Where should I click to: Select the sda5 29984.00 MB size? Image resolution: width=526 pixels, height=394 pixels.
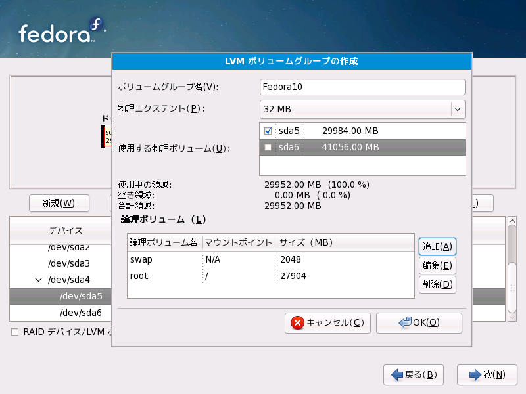point(350,131)
